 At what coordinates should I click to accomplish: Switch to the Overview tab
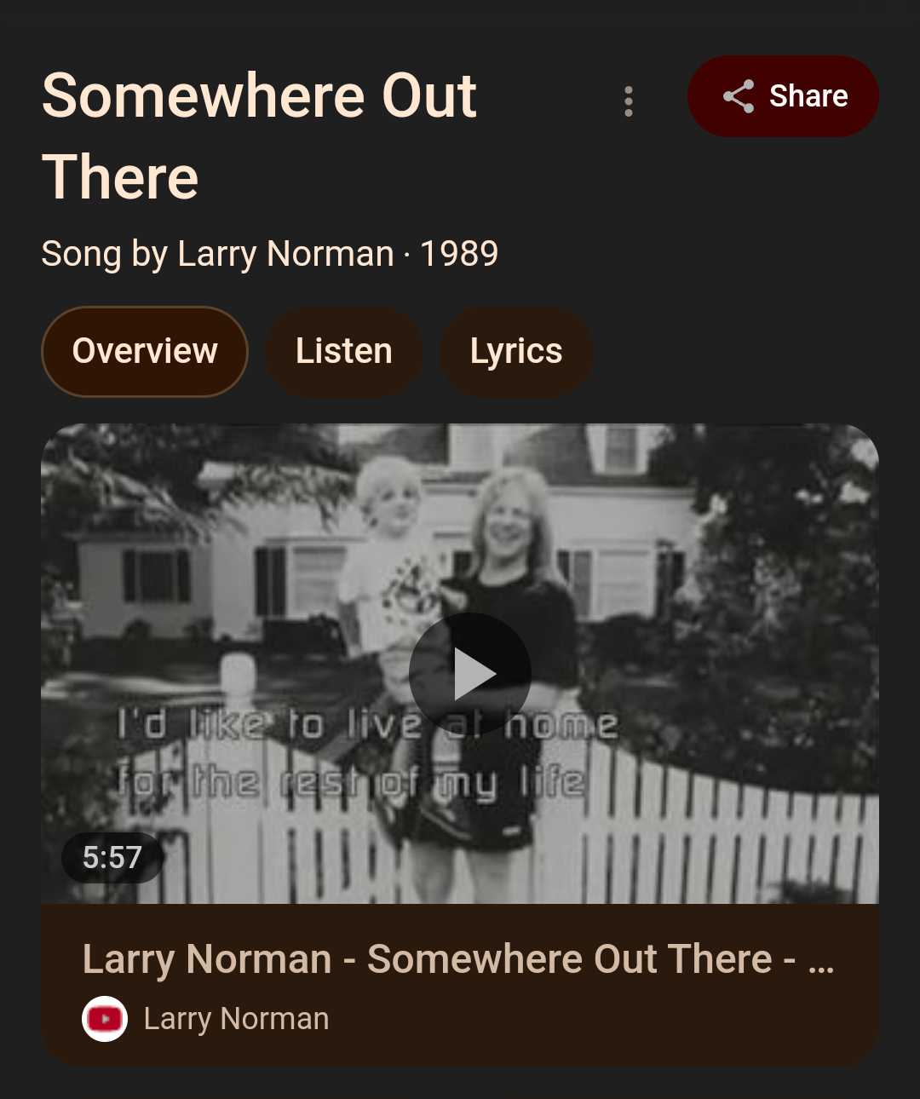pyautogui.click(x=145, y=352)
